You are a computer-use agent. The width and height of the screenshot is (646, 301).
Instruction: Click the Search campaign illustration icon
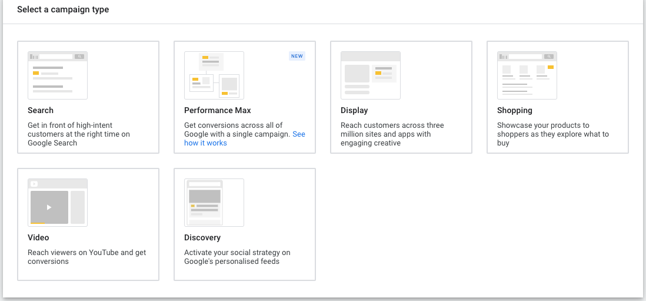tap(58, 75)
